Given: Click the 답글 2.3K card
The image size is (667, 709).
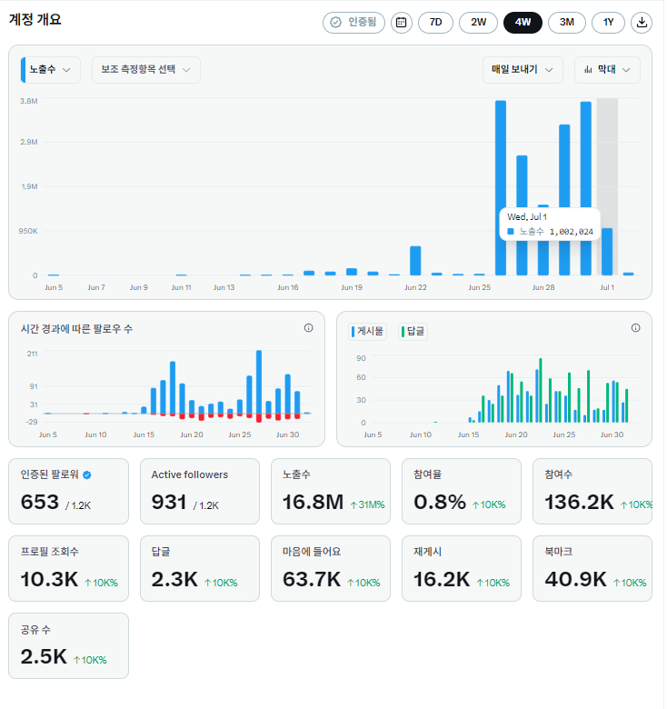Looking at the screenshot, I should [x=200, y=570].
